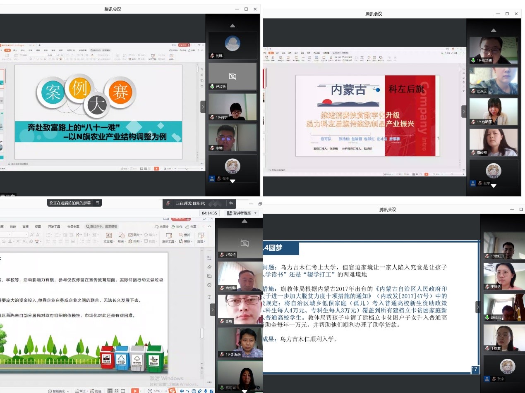Switch to normal view in status bar
The height and width of the screenshot is (393, 525).
click(x=110, y=391)
